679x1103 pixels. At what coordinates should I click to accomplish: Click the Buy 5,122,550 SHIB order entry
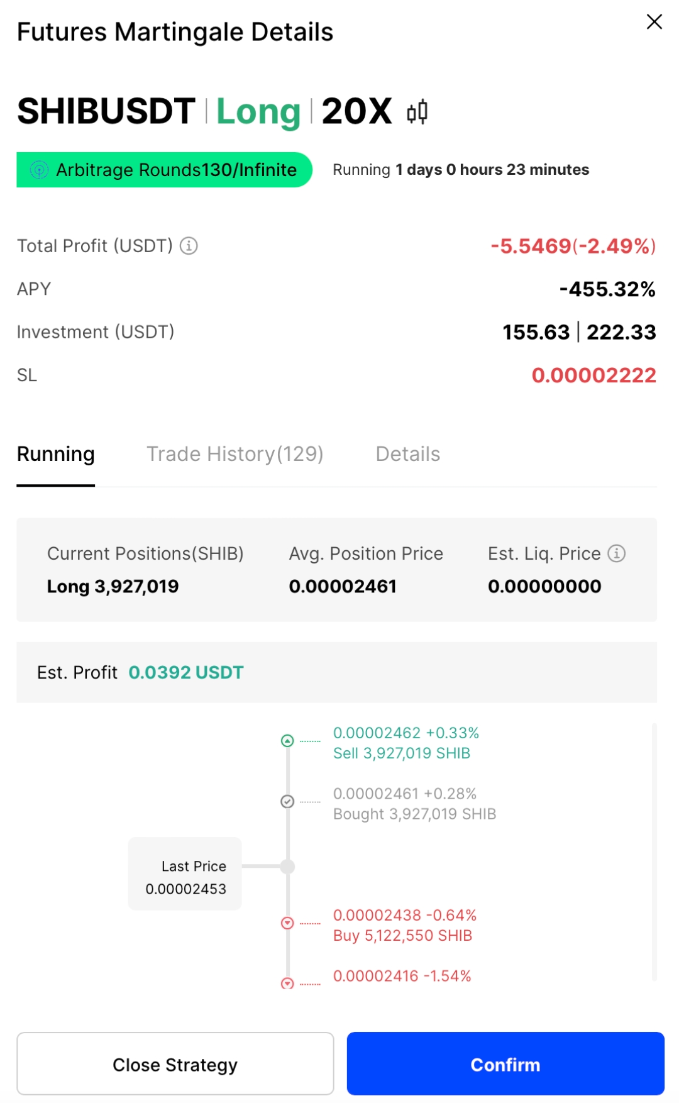402,936
